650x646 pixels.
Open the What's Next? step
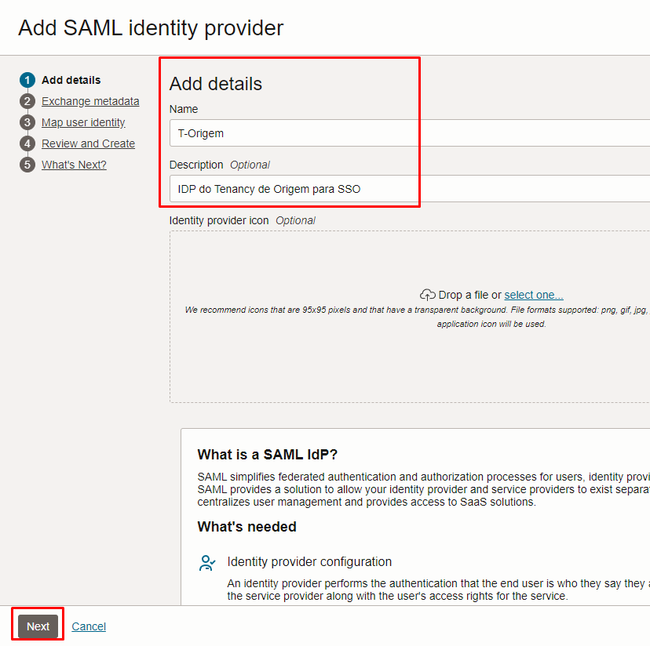pyautogui.click(x=74, y=165)
